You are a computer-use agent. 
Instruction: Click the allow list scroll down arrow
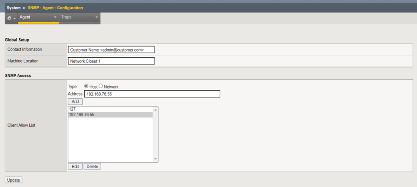(x=155, y=159)
